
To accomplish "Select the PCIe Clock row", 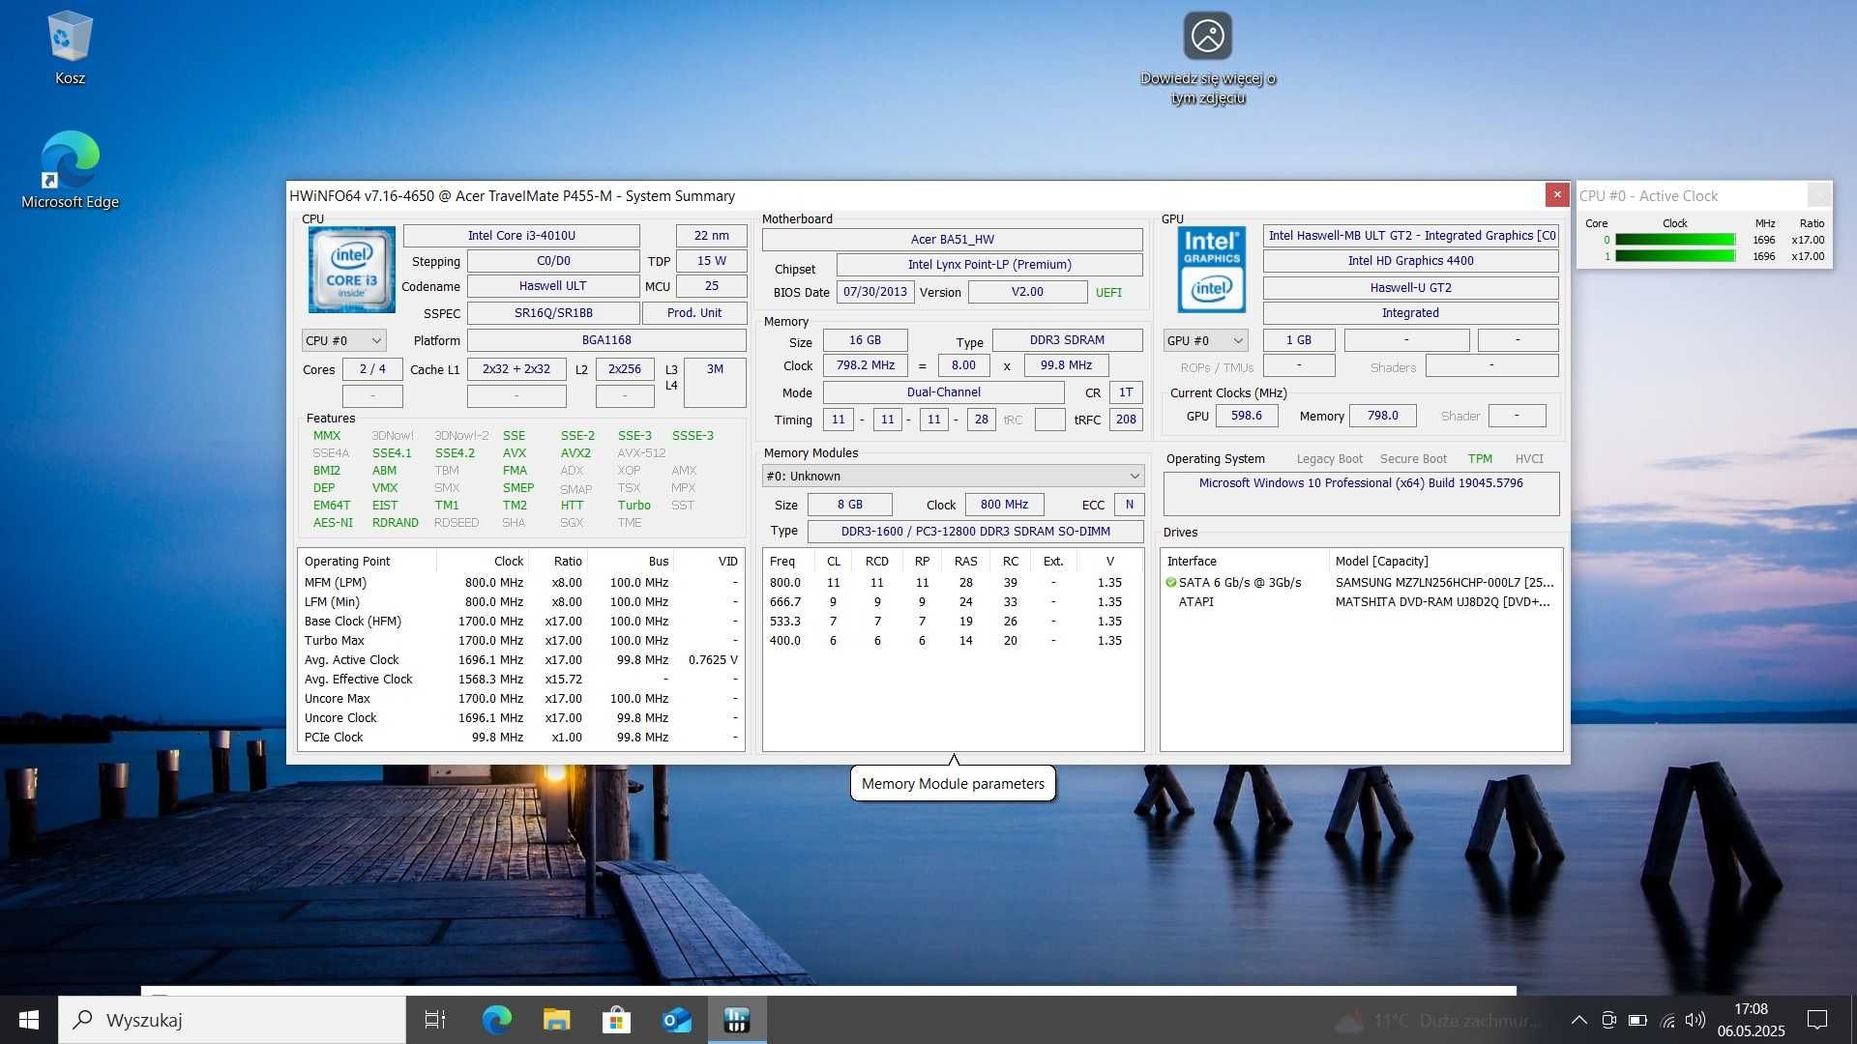I will click(x=520, y=738).
